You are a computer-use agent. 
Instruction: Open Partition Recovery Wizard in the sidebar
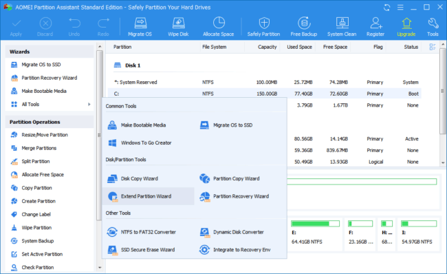[44, 78]
